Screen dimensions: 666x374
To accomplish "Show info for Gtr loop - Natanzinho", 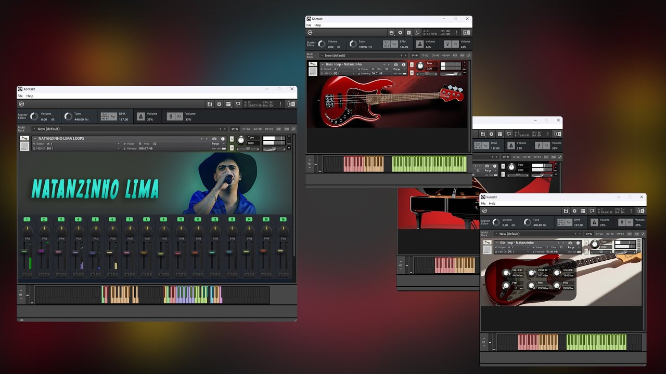I will [x=578, y=243].
